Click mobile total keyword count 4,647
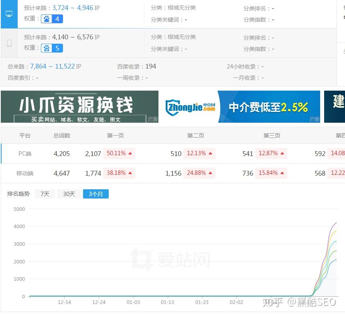 coord(62,174)
